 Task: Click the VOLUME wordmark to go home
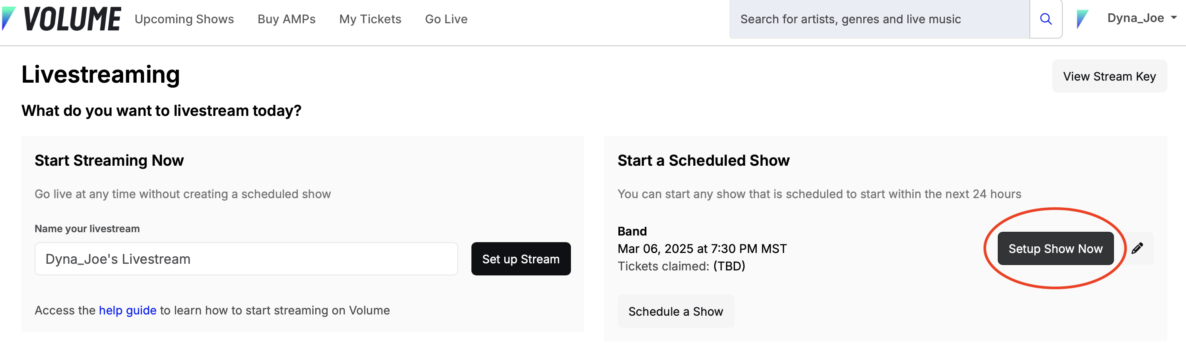pos(72,19)
